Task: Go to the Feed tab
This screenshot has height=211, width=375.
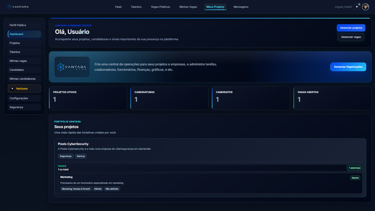Action: point(118,7)
